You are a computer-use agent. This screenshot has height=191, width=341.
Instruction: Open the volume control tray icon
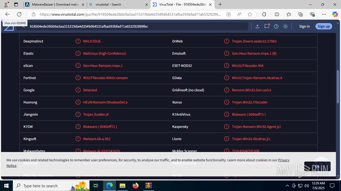coord(306,186)
